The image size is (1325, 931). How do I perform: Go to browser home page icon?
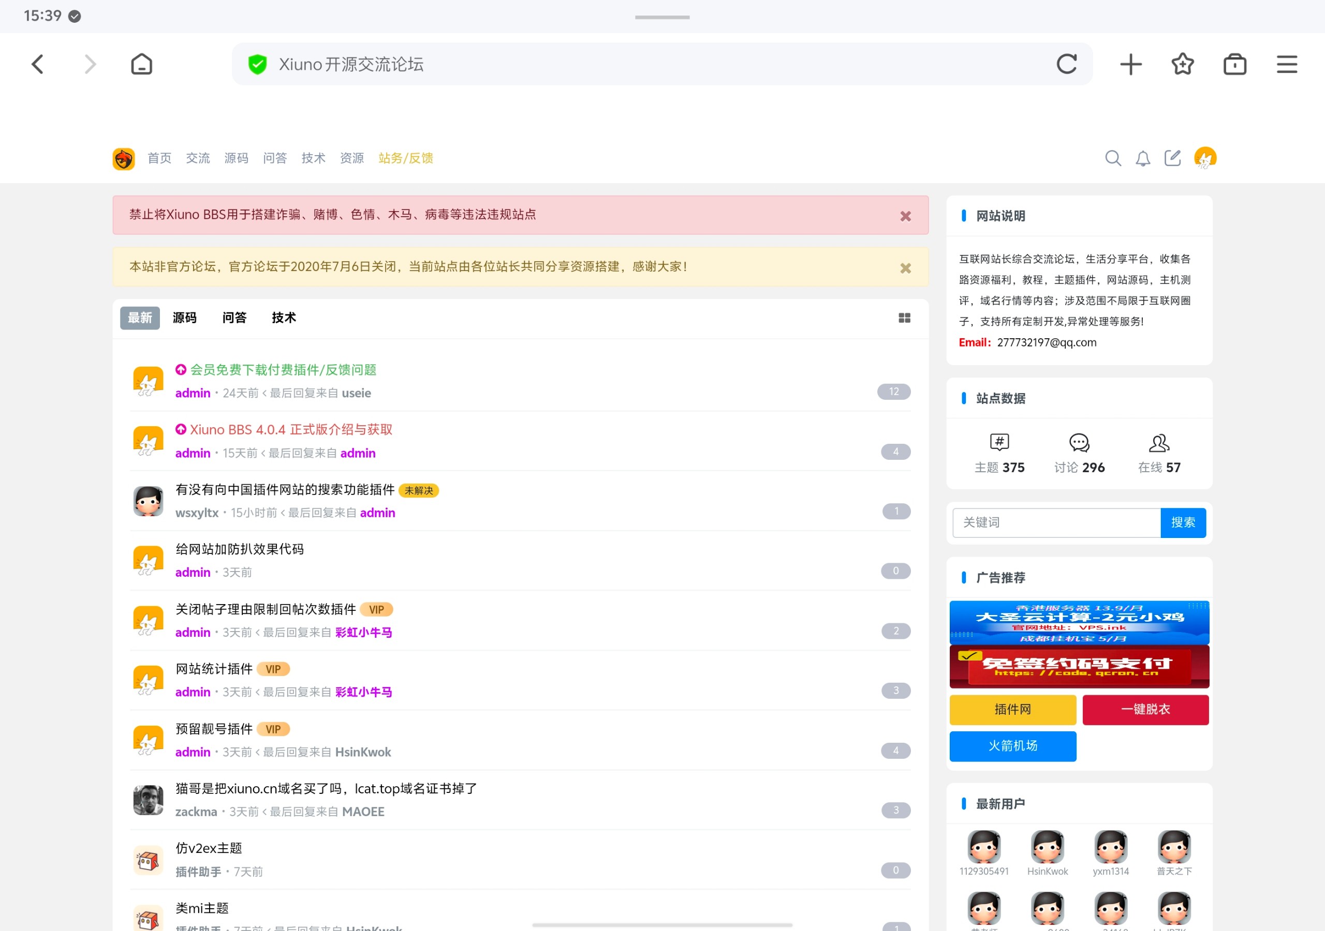click(141, 64)
